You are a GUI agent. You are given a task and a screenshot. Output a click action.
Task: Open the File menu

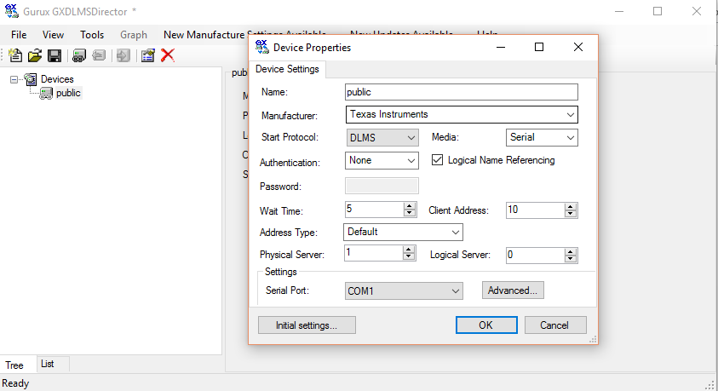(19, 35)
